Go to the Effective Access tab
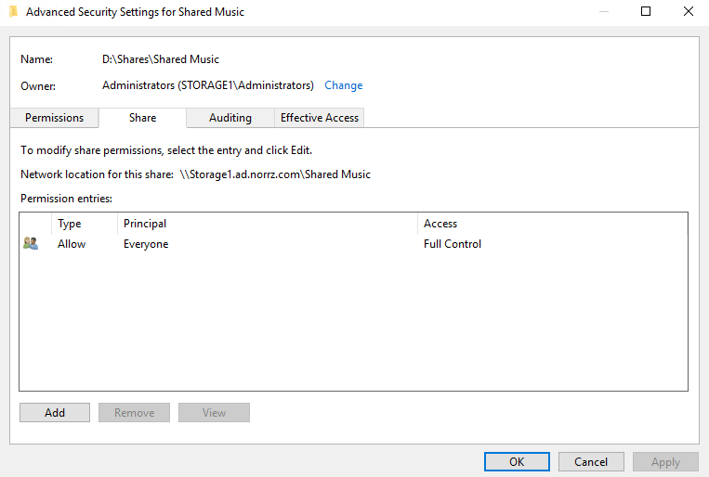The image size is (709, 477). 320,118
